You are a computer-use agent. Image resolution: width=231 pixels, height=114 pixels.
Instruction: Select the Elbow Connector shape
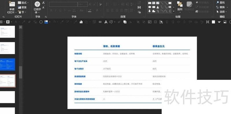click(x=162, y=7)
